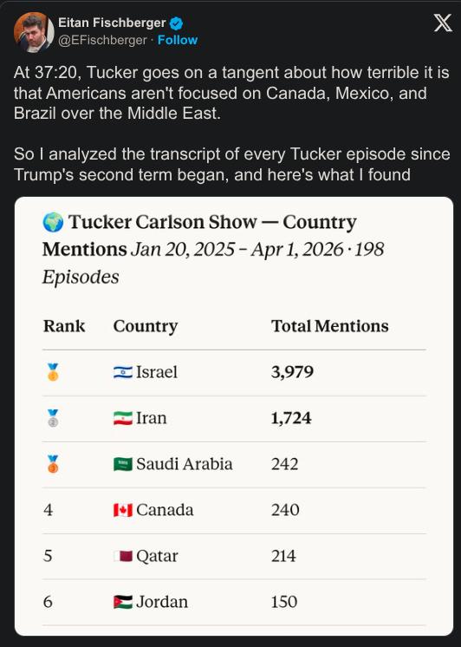Screen dimensions: 461x647
Task: Click the tweet text mentioning 37:20
Action: pyautogui.click(x=230, y=93)
